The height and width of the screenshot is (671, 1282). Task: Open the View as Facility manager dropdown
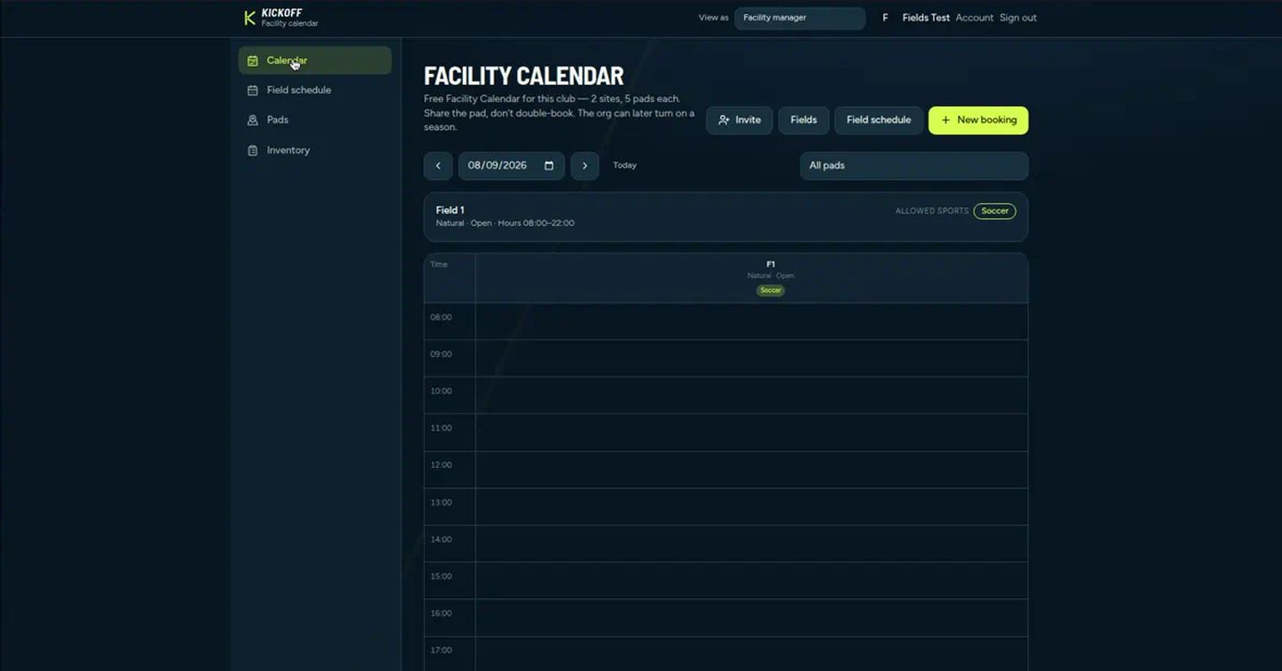799,18
